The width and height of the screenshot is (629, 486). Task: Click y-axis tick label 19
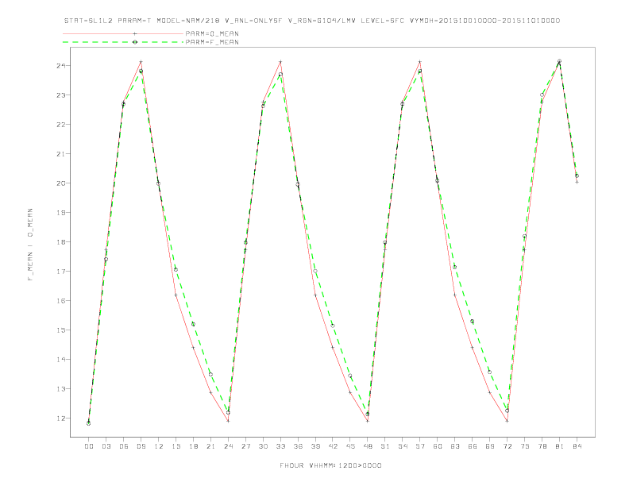60,213
